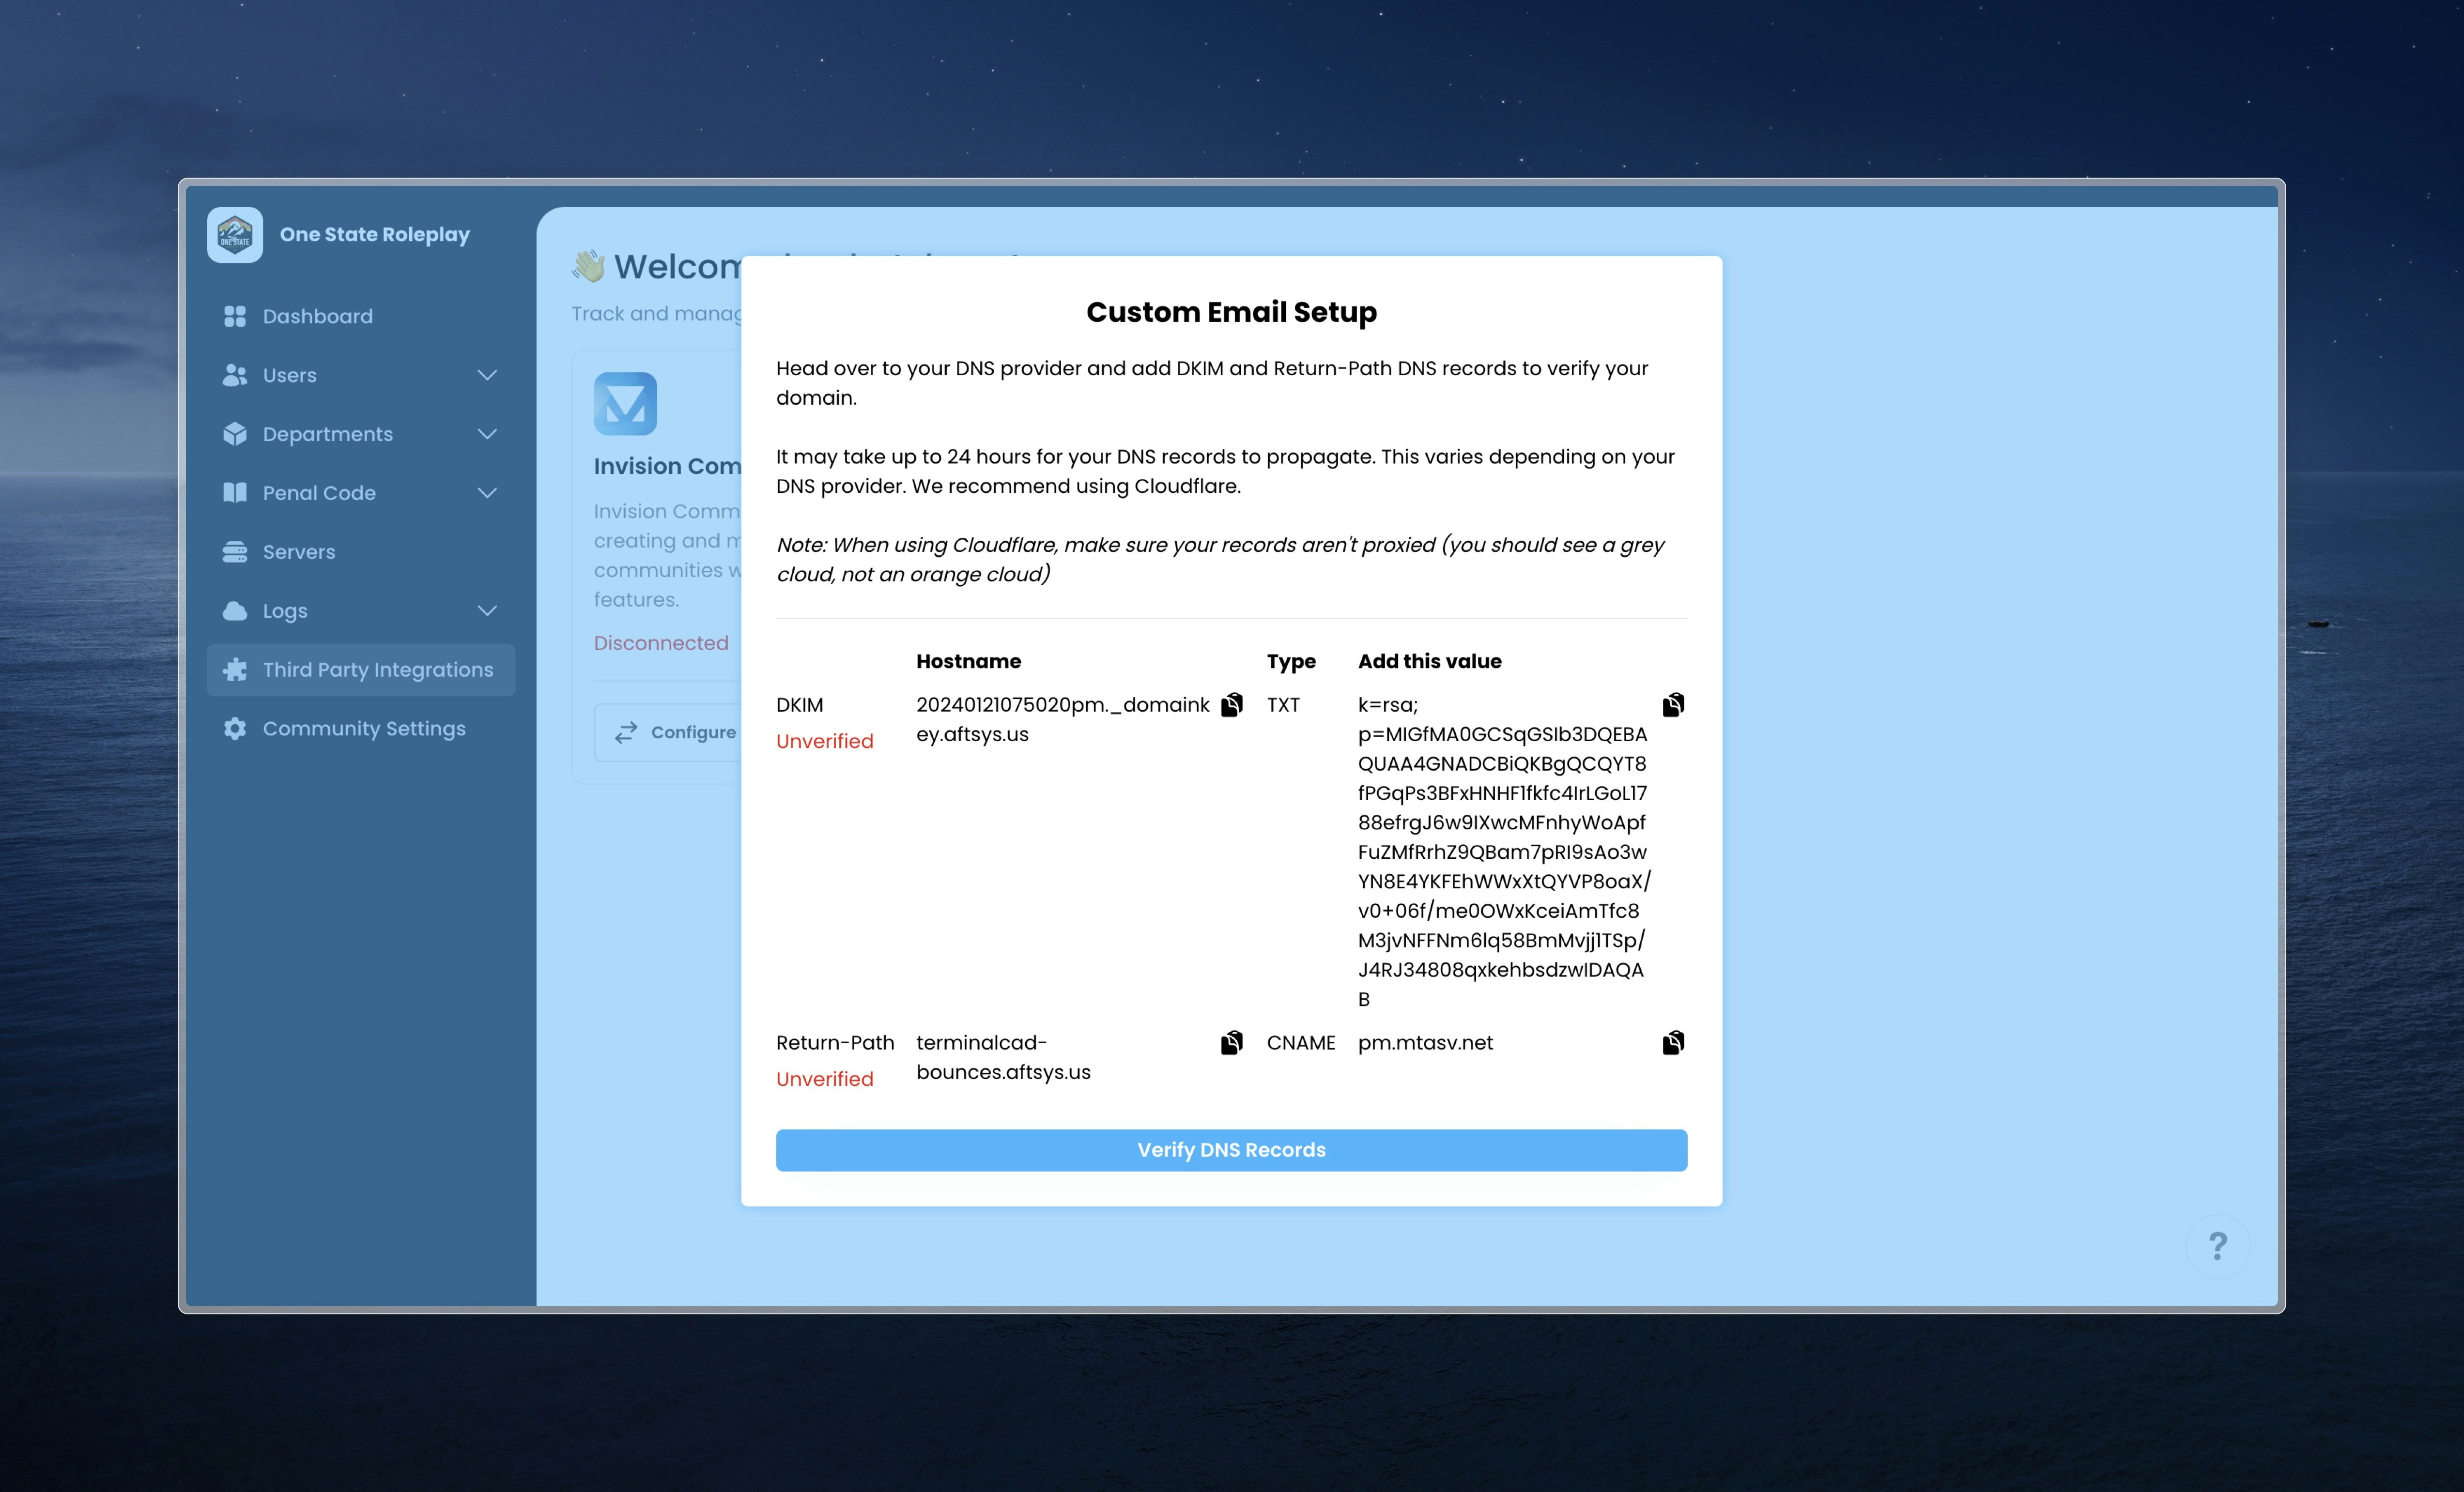Click the Disconnected status label
Viewport: 2464px width, 1492px height.
click(661, 642)
